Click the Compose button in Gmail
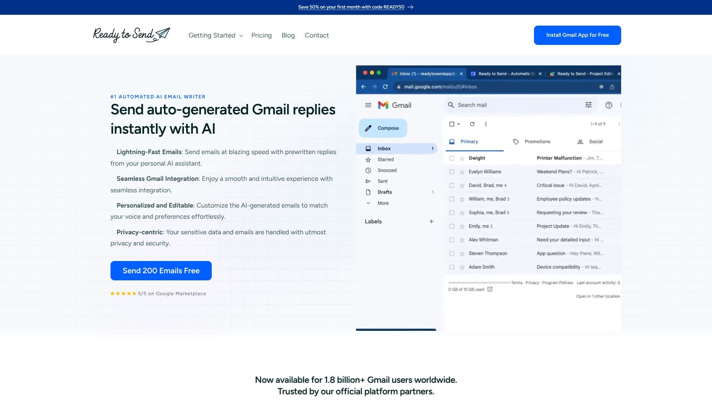Viewport: 712px width, 401px height. 383,128
